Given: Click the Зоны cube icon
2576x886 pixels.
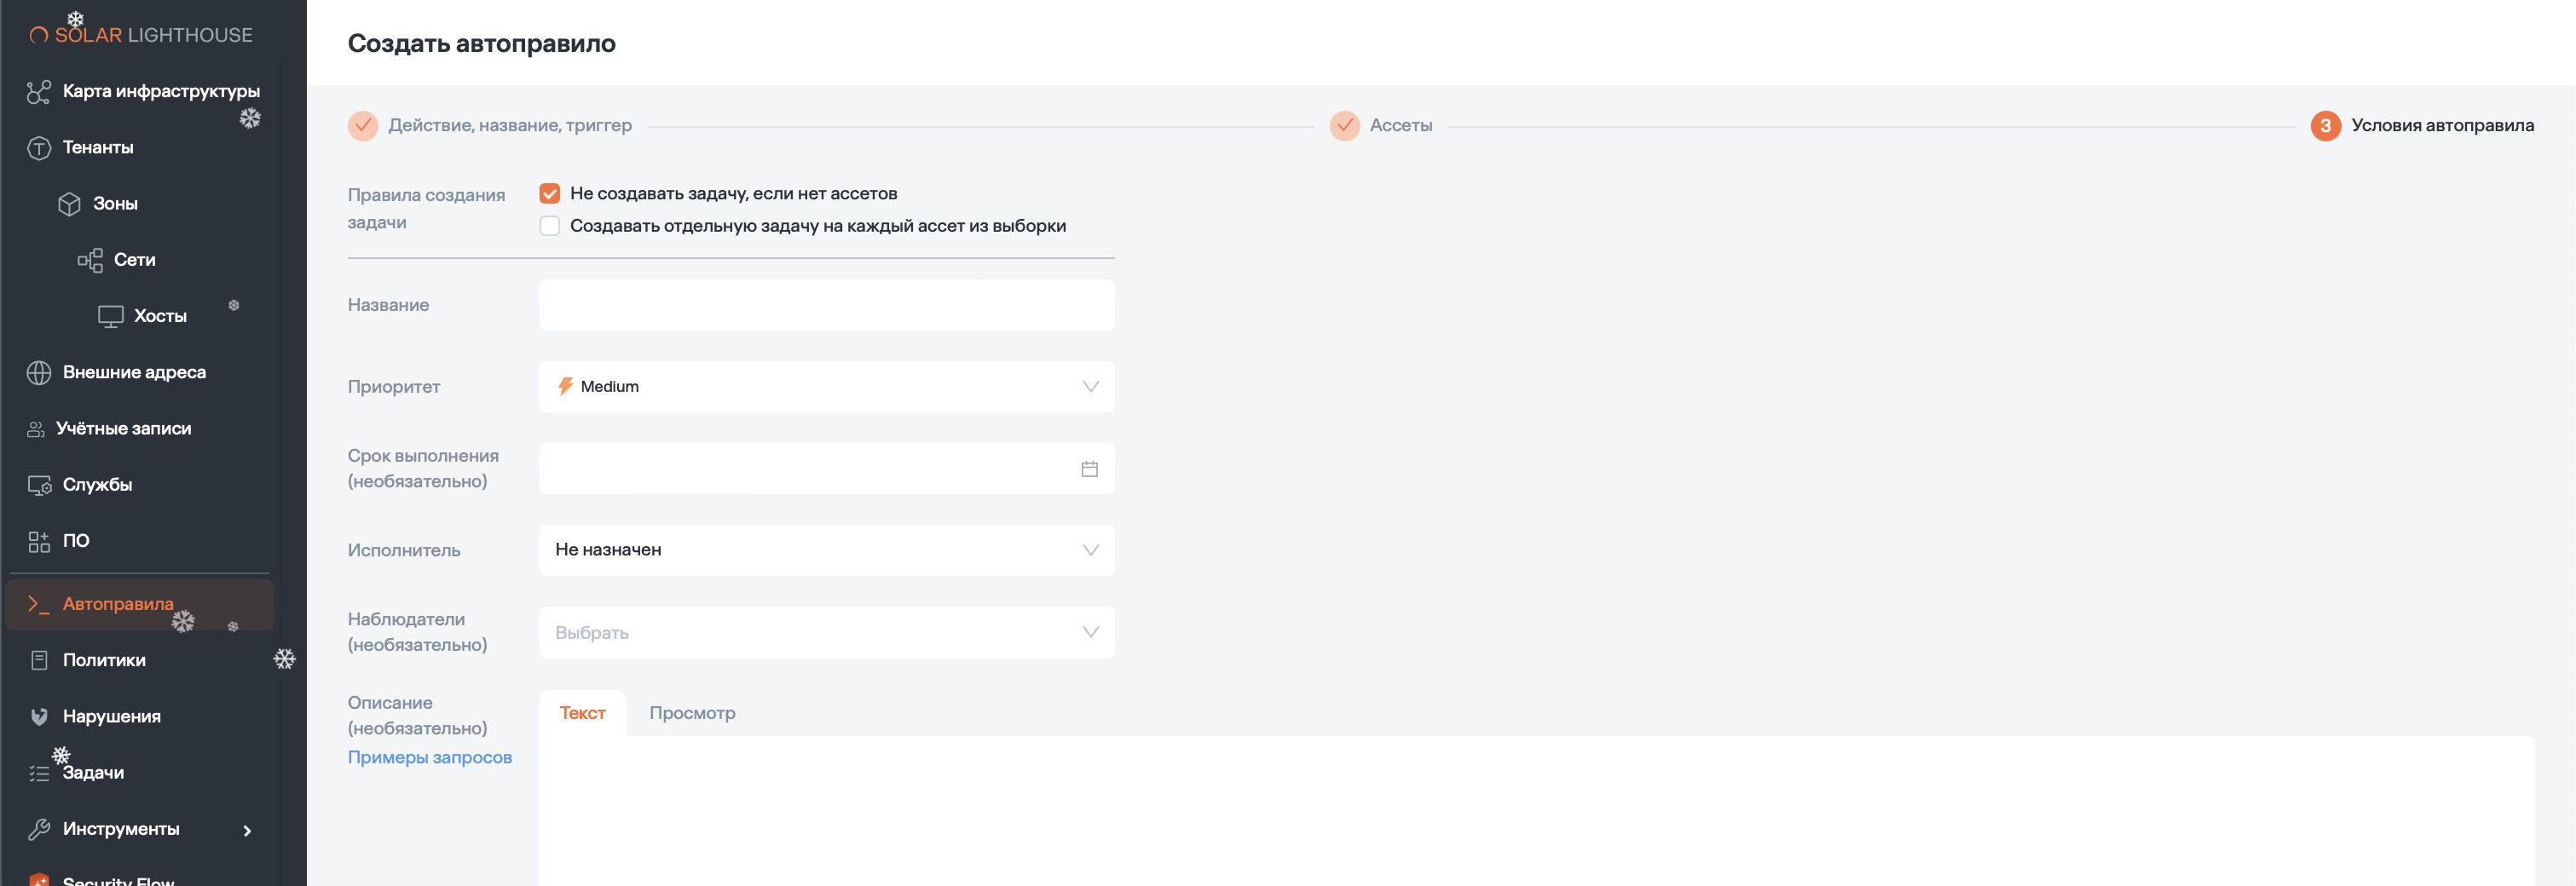Looking at the screenshot, I should point(69,204).
